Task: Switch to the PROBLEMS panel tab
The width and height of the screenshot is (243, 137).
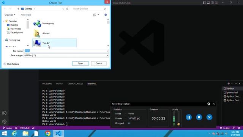Action: point(47,84)
